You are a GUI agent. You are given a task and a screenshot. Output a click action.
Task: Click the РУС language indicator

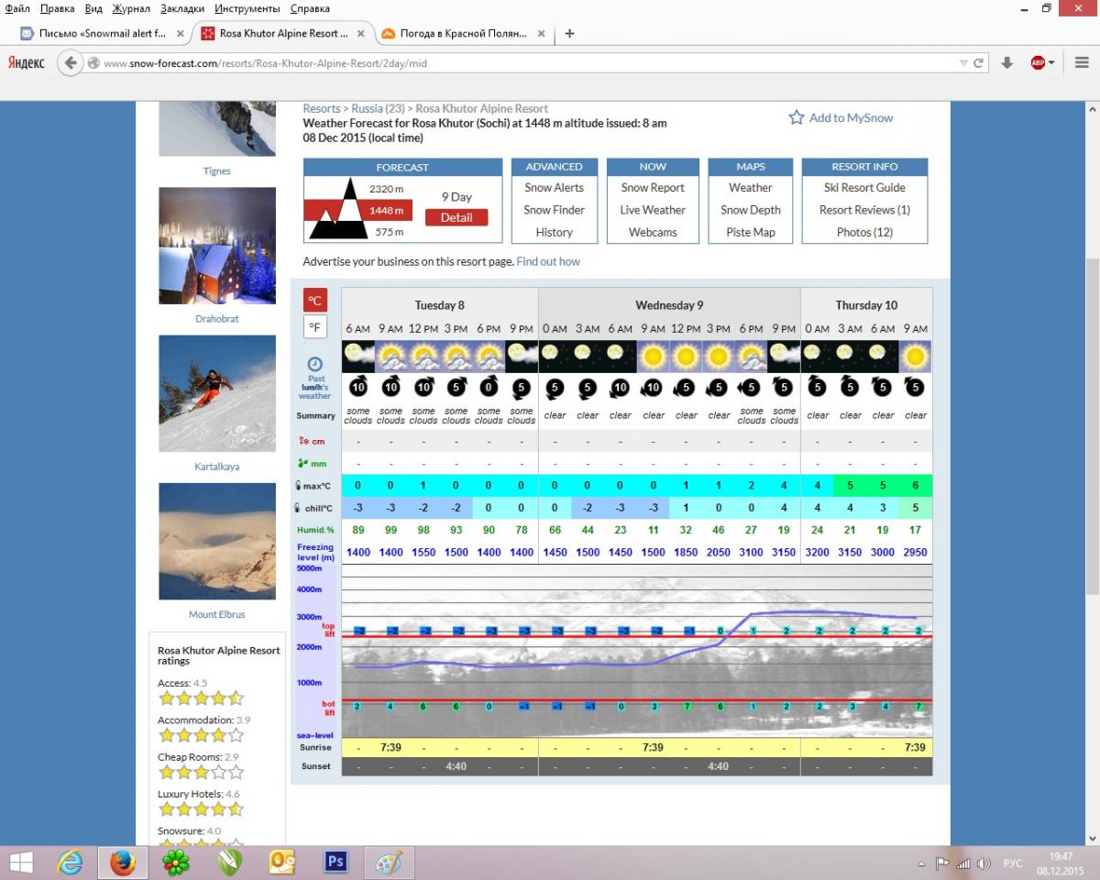1013,863
